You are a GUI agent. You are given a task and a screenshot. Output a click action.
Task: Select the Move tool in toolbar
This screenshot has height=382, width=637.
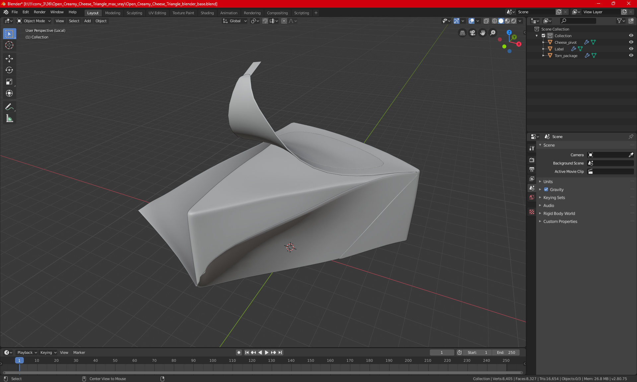coord(9,59)
